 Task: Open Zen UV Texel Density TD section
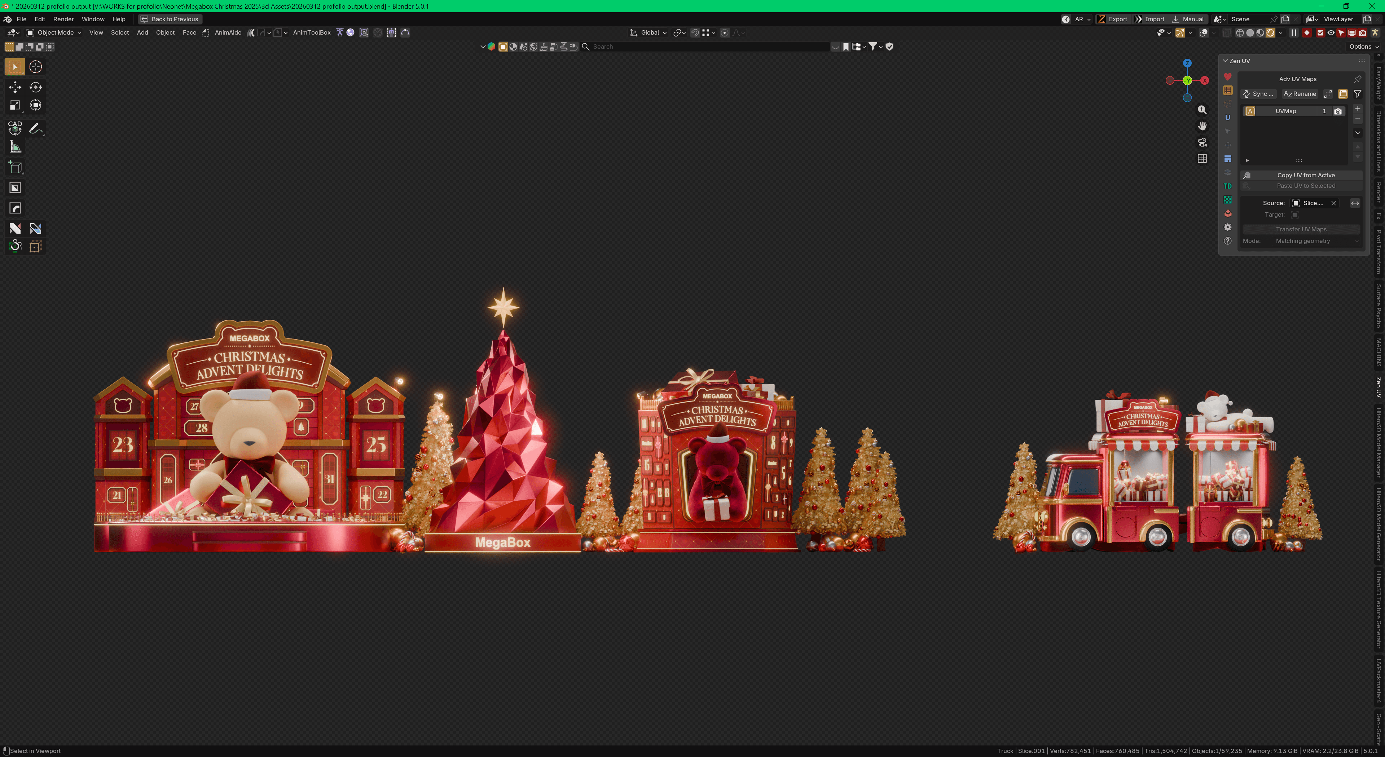pyautogui.click(x=1227, y=186)
